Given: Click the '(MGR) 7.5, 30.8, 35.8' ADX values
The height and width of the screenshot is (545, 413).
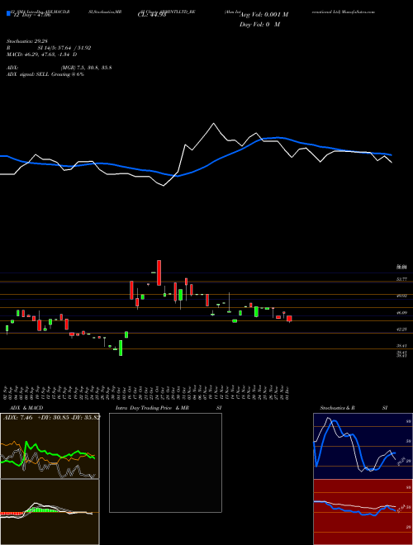Looking at the screenshot, I should click(x=86, y=68).
